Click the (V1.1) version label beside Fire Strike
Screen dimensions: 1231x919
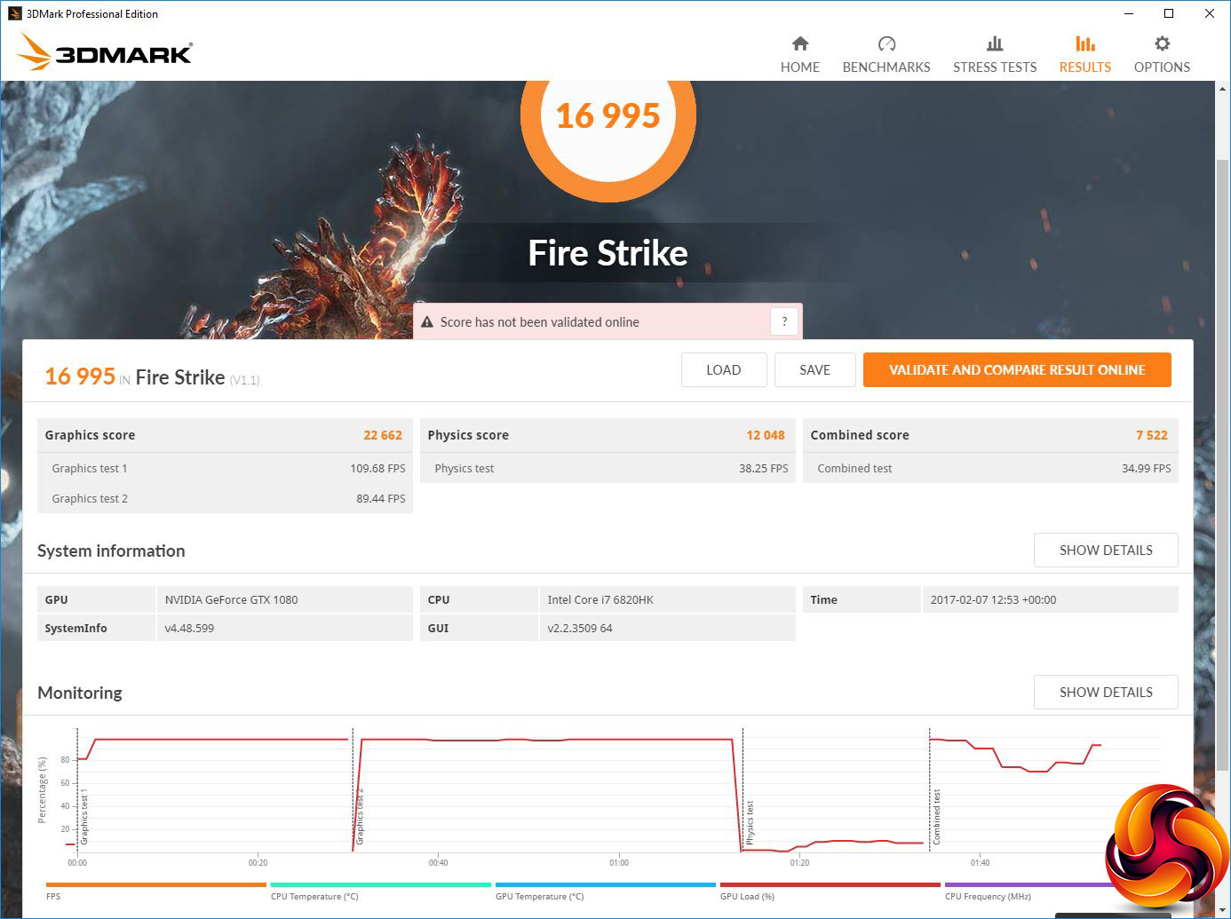click(x=244, y=380)
